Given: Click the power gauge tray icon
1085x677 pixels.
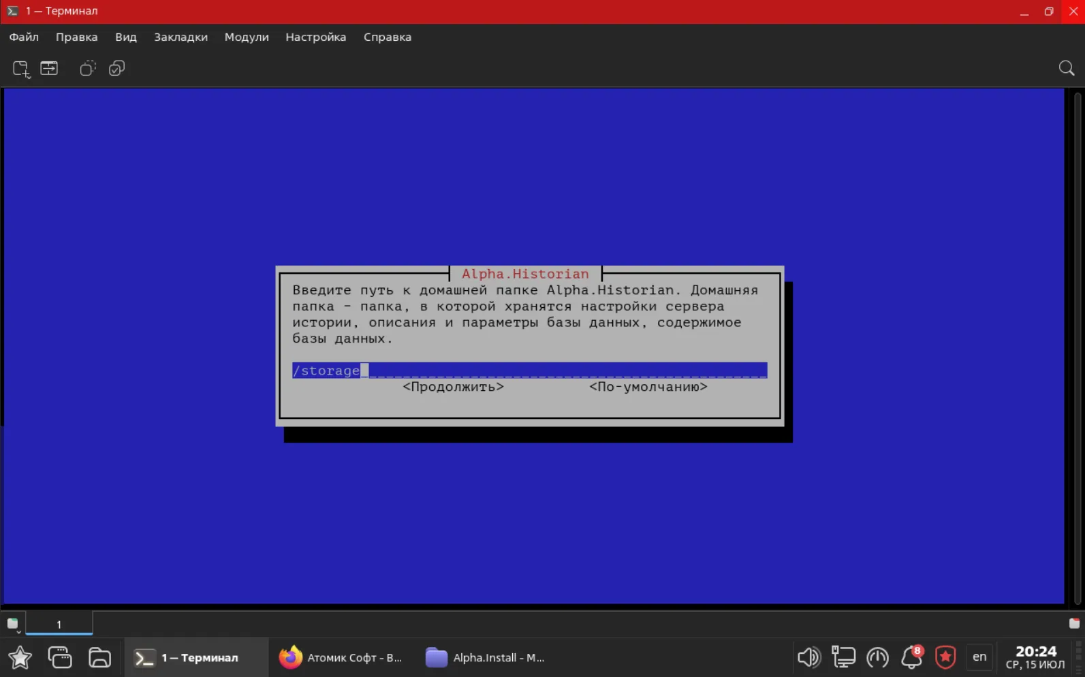Looking at the screenshot, I should pos(877,657).
